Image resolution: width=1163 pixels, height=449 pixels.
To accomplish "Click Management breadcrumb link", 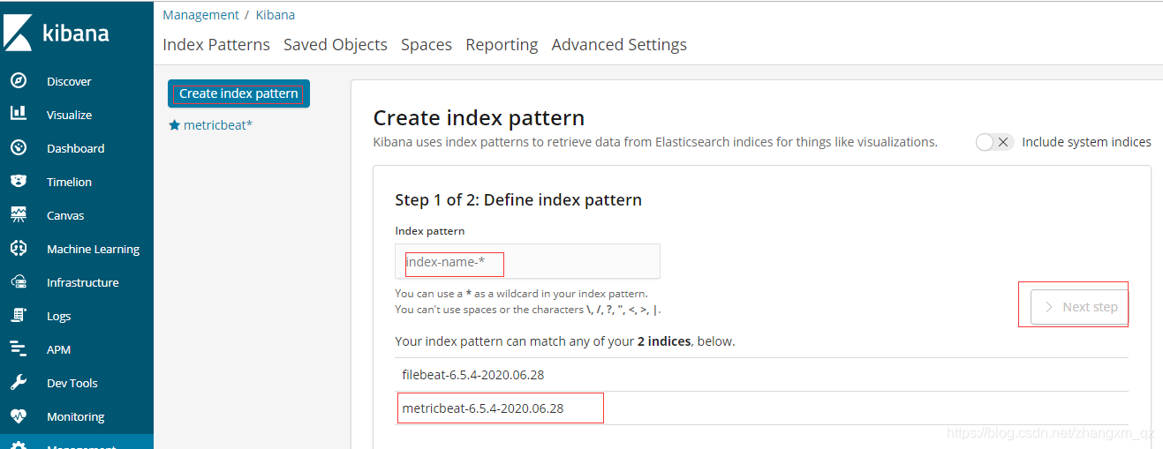I will click(x=200, y=15).
